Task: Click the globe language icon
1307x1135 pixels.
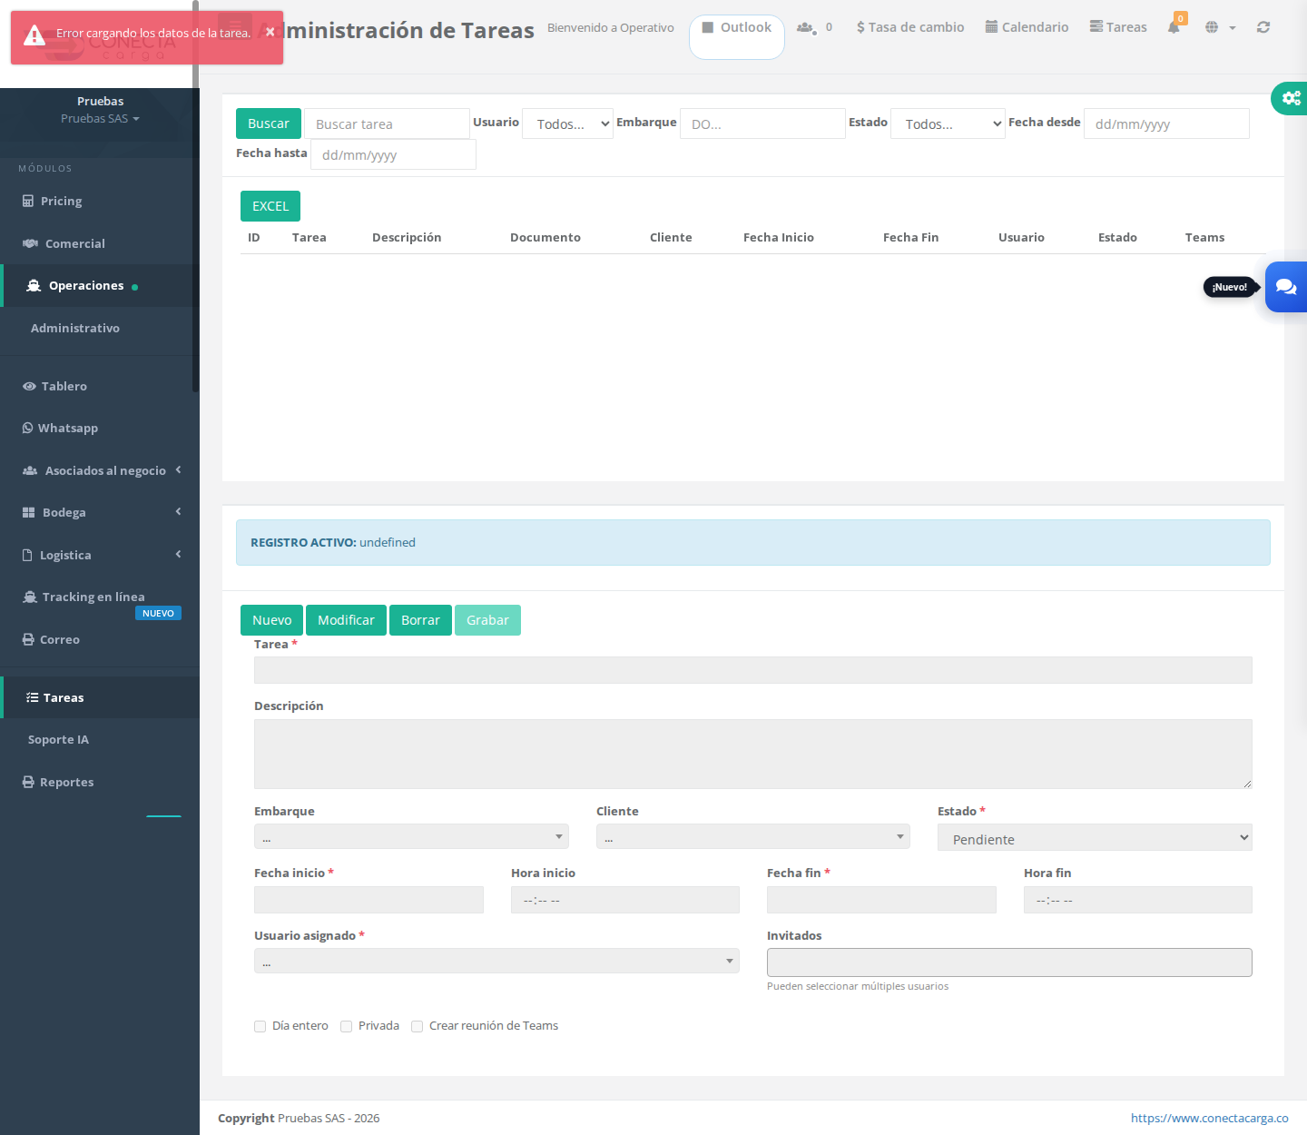Action: coord(1212,27)
